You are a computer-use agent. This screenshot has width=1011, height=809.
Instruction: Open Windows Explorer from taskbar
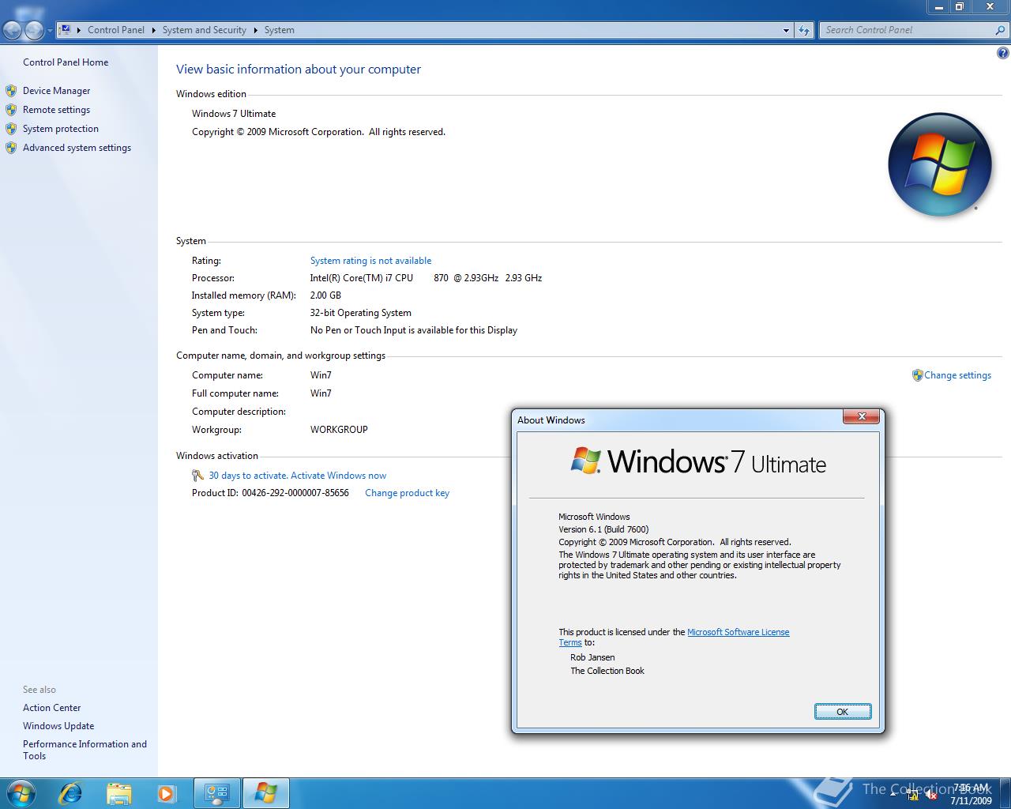click(118, 792)
